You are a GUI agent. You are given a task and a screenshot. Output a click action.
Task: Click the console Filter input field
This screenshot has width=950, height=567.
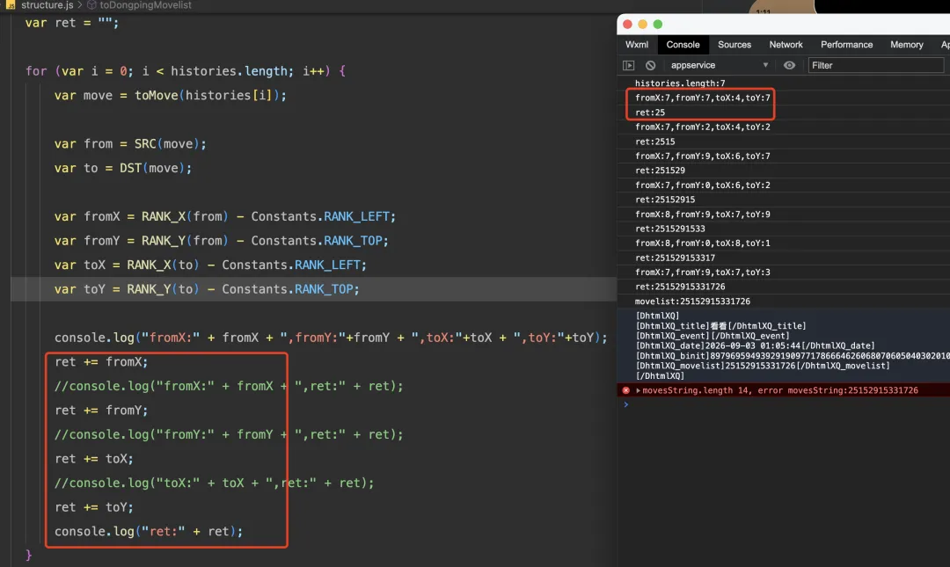[876, 65]
